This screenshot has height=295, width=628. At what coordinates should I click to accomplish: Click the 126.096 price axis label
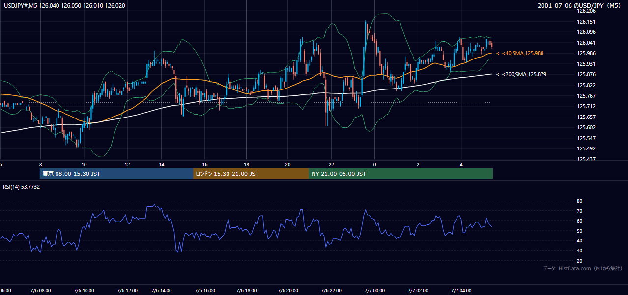point(587,32)
